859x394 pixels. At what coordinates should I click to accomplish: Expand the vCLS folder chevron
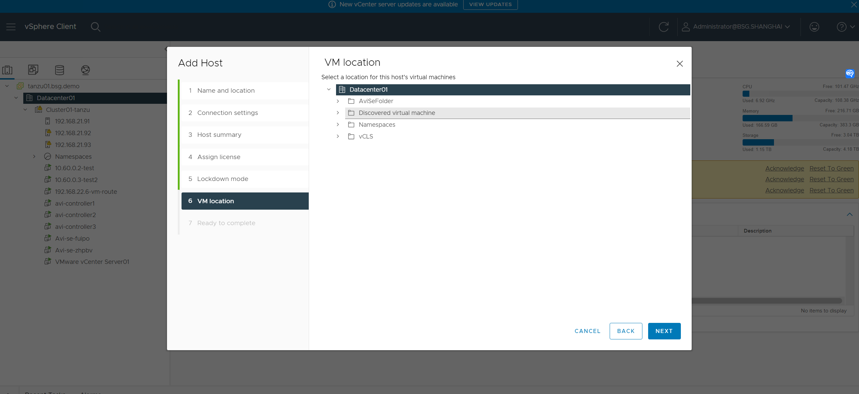tap(338, 136)
